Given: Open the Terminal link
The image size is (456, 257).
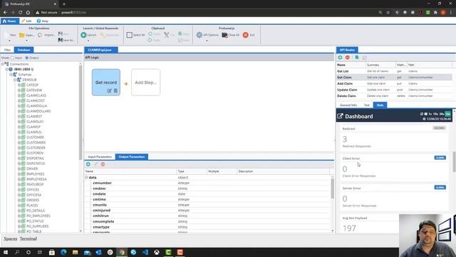Looking at the screenshot, I should click(28, 238).
